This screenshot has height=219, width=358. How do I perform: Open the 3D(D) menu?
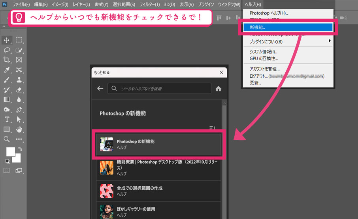point(170,5)
